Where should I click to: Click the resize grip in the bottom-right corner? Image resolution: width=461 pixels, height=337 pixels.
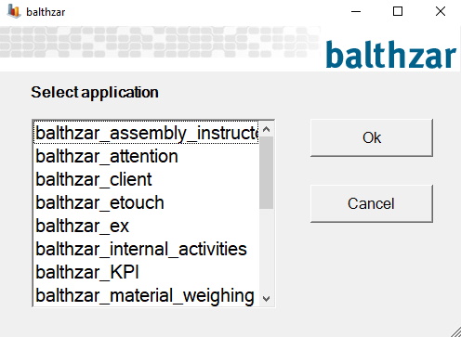(455, 331)
